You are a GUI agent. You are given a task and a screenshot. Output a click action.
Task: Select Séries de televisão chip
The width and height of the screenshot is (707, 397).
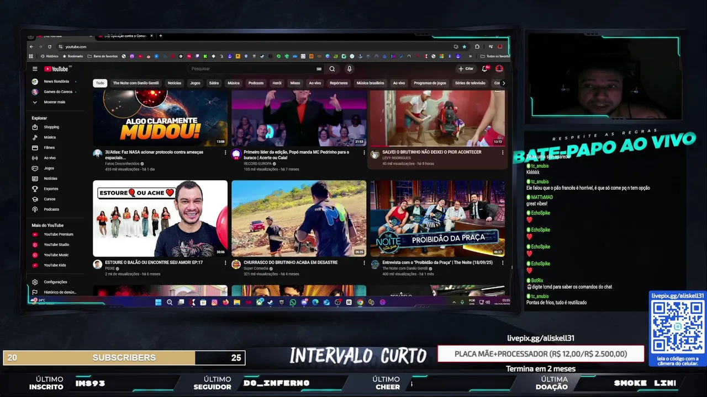[470, 83]
